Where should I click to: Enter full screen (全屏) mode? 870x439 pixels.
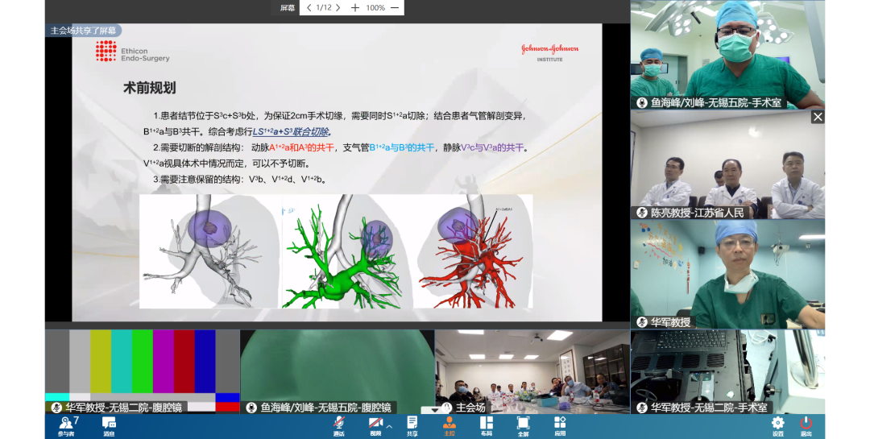[523, 426]
